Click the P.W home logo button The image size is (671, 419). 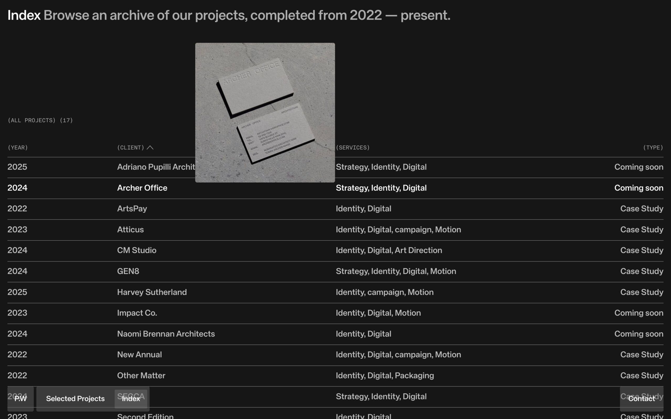coord(20,399)
